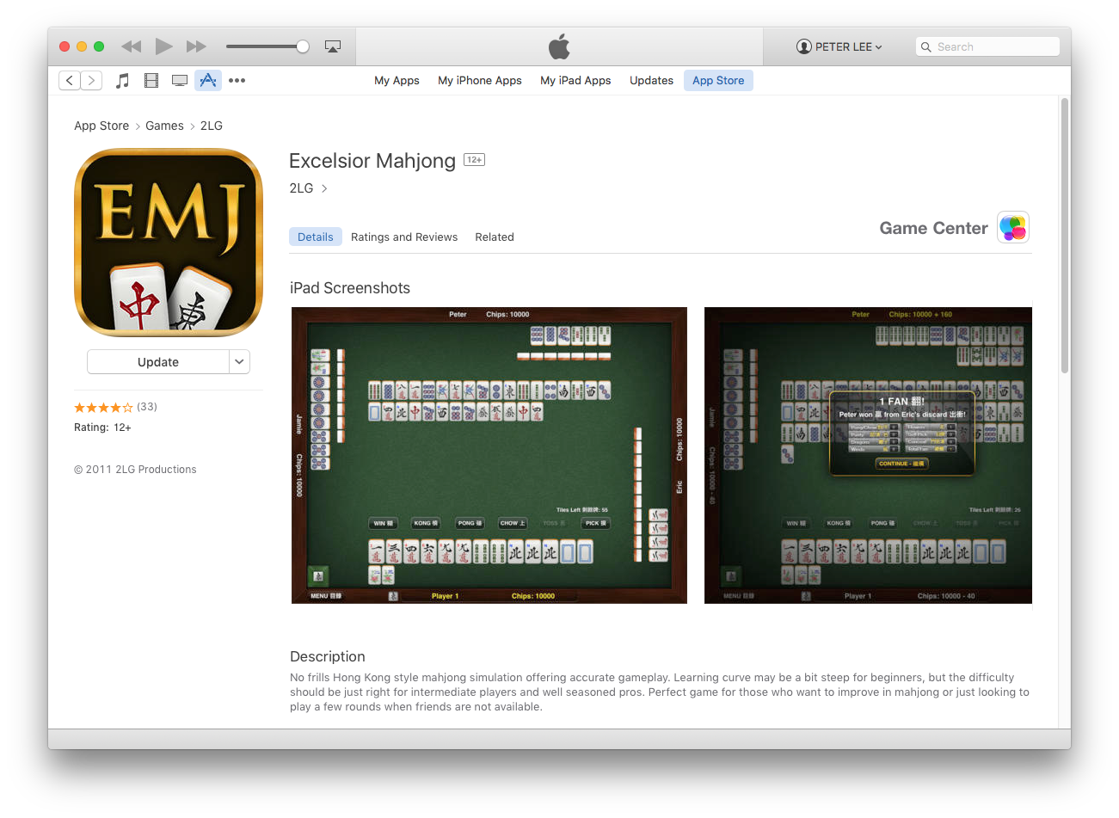Image resolution: width=1119 pixels, height=818 pixels.
Task: Select the Details tab
Action: click(x=316, y=237)
